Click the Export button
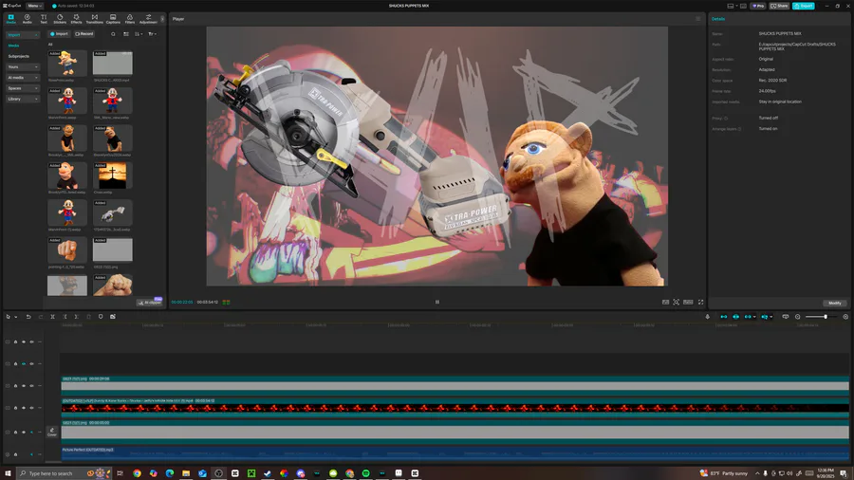The width and height of the screenshot is (854, 480). pos(804,6)
